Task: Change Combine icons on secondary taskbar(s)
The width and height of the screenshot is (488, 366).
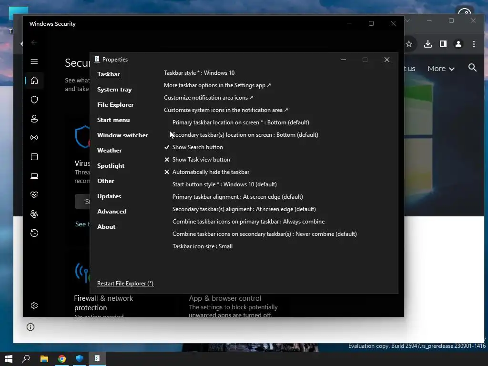Action: pyautogui.click(x=264, y=234)
